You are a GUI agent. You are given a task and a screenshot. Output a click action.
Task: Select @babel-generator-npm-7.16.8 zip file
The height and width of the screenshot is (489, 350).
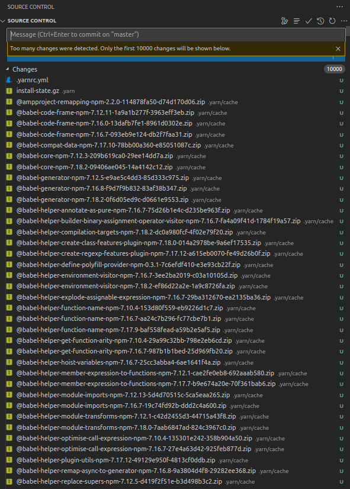click(102, 189)
